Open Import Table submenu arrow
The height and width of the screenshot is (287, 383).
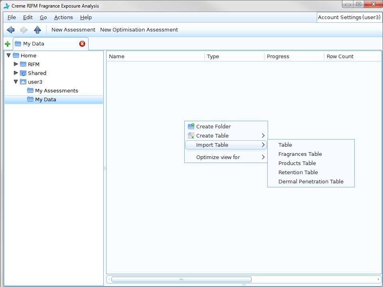point(263,145)
